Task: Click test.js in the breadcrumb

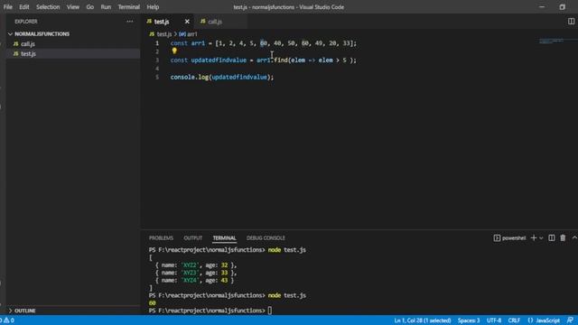Action: [164, 34]
